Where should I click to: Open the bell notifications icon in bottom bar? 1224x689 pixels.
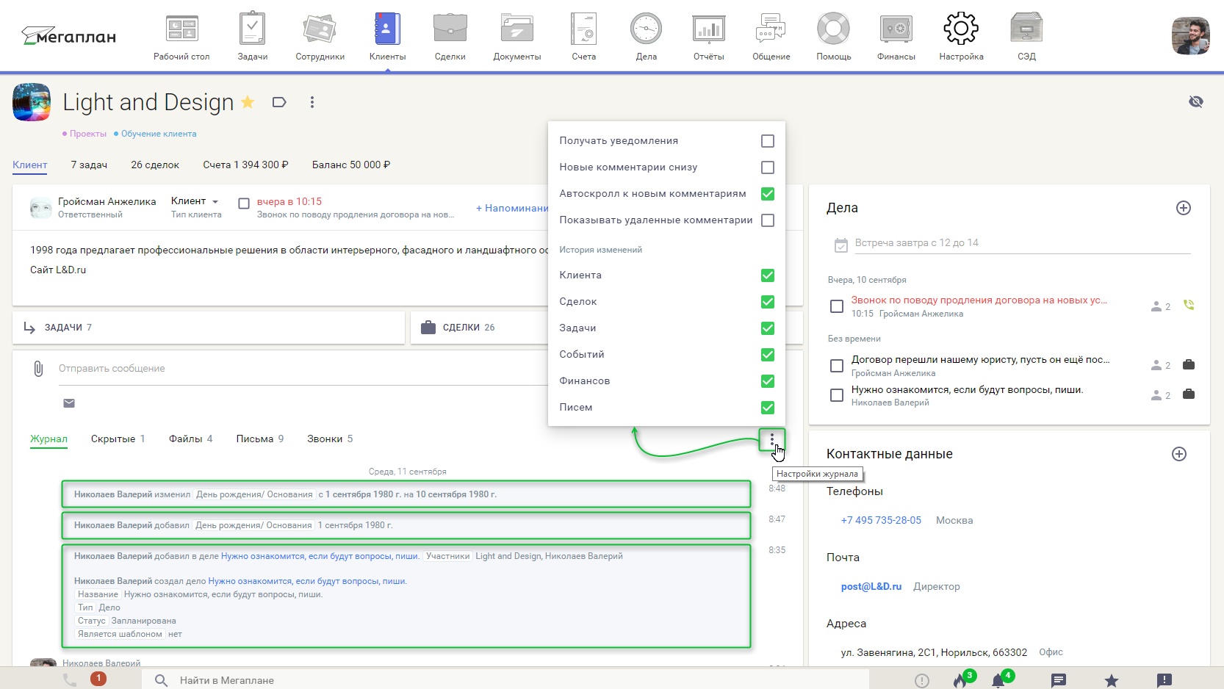pyautogui.click(x=998, y=680)
